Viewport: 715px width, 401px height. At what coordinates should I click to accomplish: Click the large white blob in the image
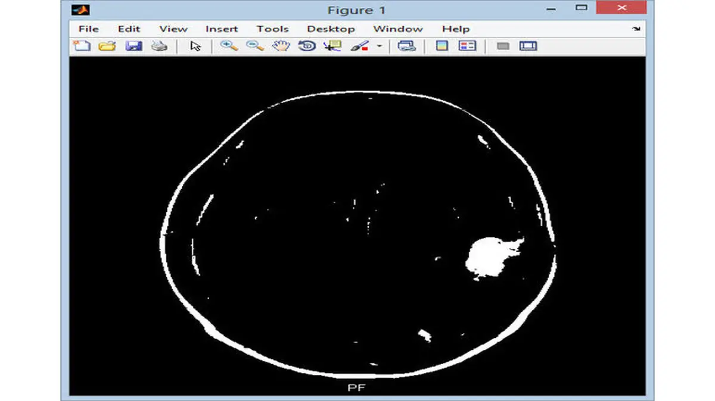point(489,257)
